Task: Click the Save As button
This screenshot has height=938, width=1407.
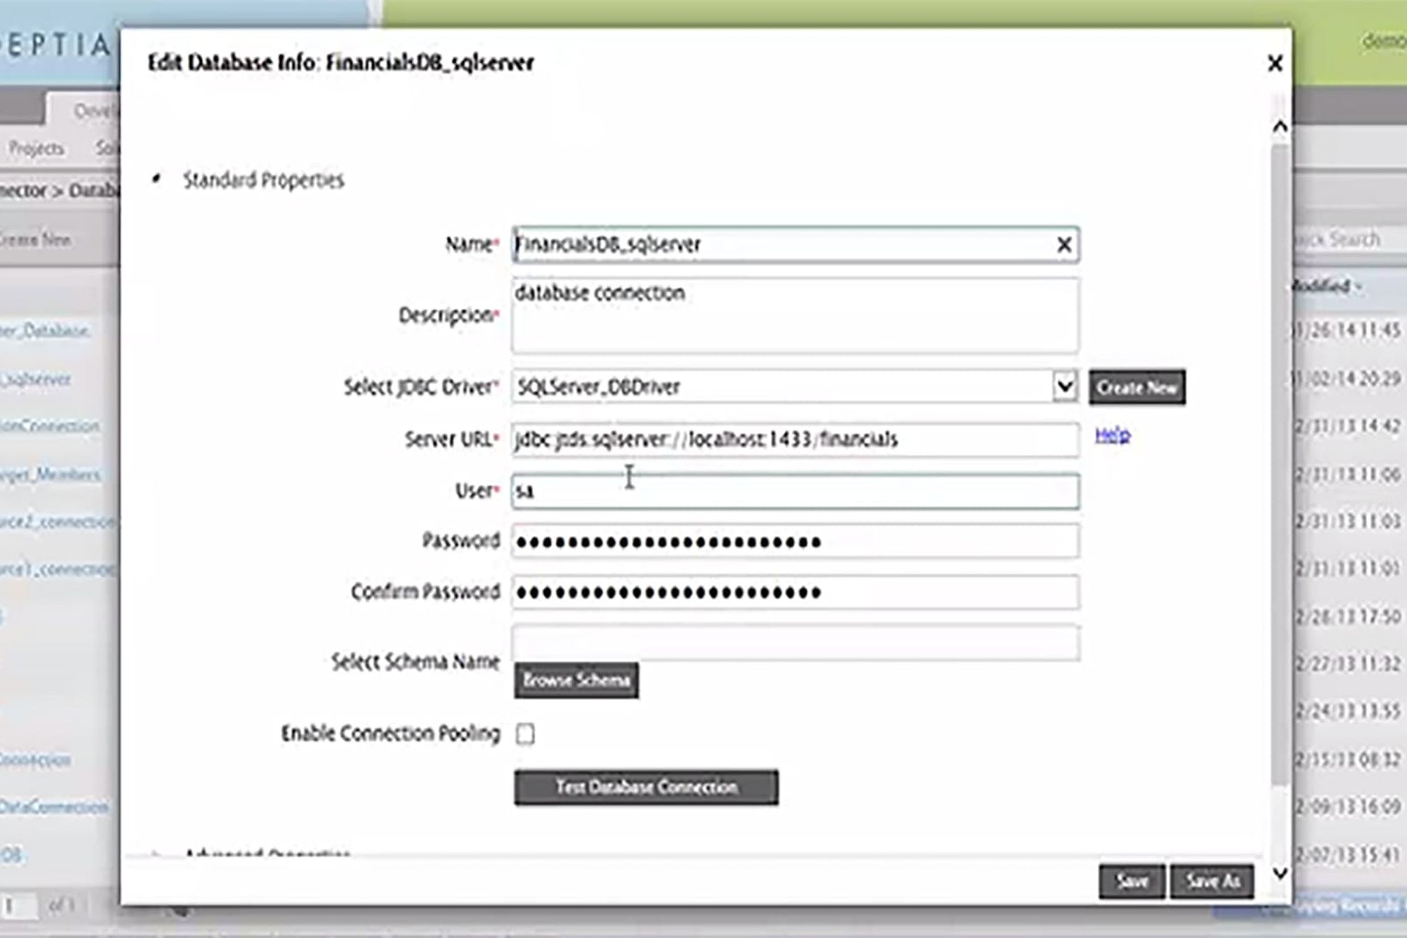Action: (x=1212, y=881)
